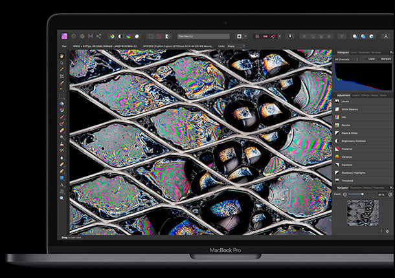This screenshot has height=278, width=395.
Task: Select the Blur droplet tool
Action: tap(62, 158)
